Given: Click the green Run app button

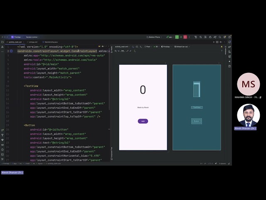Looking at the screenshot, I should point(177,37).
